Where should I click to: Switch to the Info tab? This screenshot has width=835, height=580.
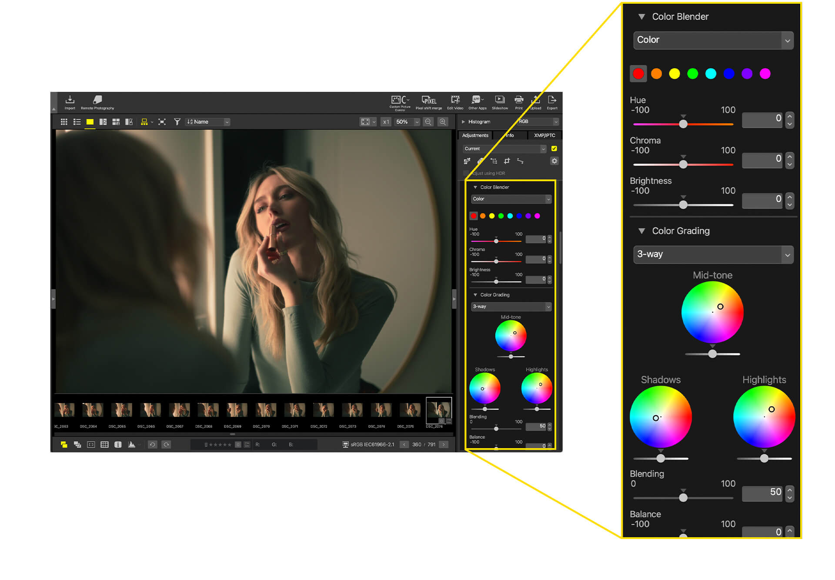coord(510,135)
